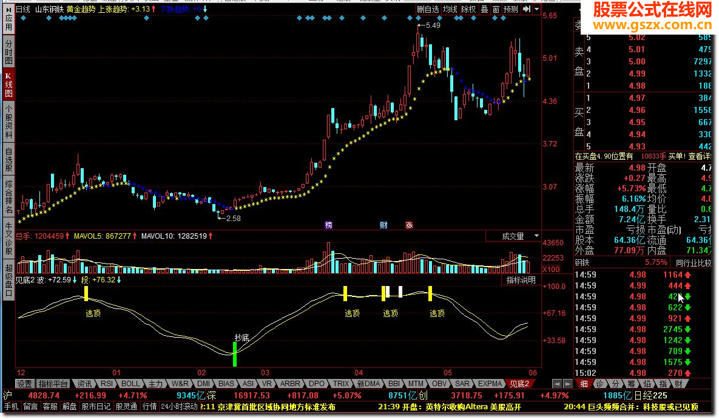Select K线图 in the left sidebar

(x=8, y=84)
